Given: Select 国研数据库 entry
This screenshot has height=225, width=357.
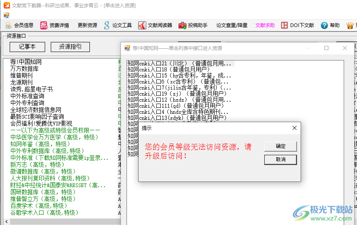Looking at the screenshot, I should click(43, 192).
